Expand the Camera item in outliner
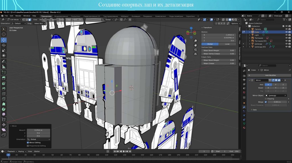Screen dimensions: 292x163 250,29
